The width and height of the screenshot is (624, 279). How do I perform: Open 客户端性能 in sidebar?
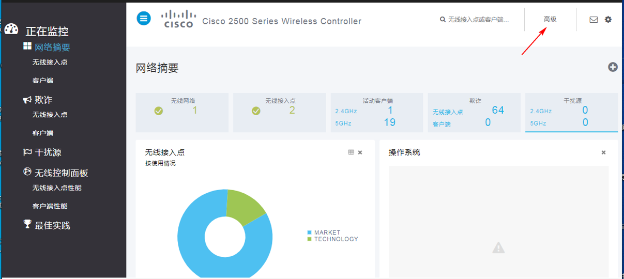50,206
